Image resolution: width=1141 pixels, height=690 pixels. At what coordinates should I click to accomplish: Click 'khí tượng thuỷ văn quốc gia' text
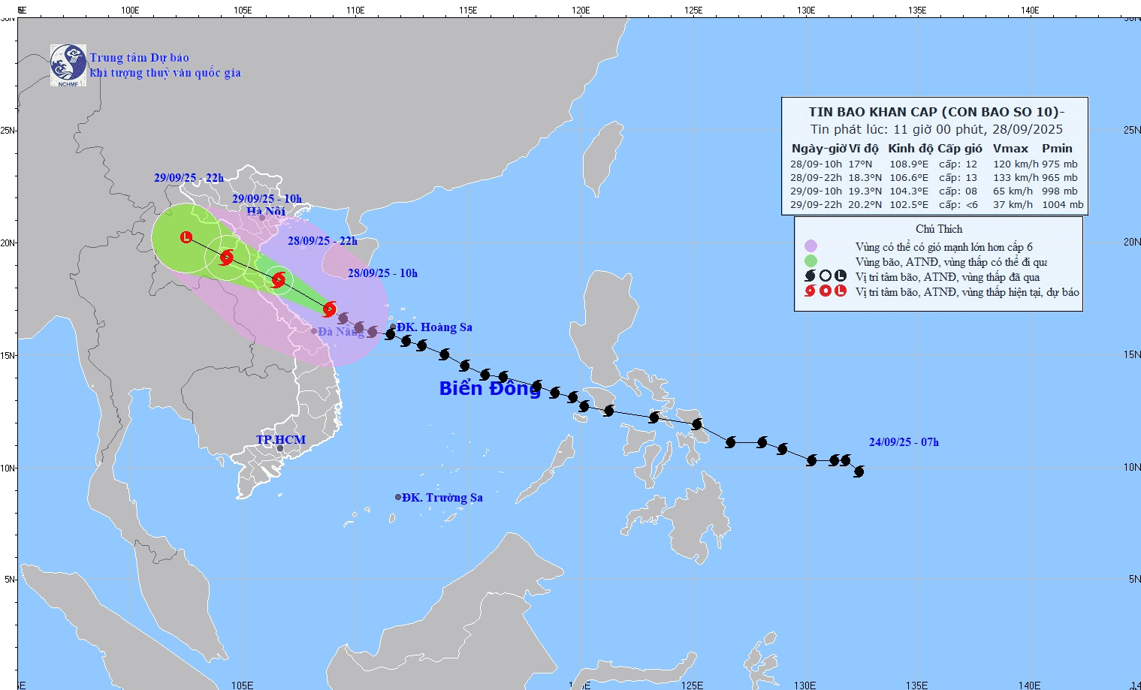point(165,73)
